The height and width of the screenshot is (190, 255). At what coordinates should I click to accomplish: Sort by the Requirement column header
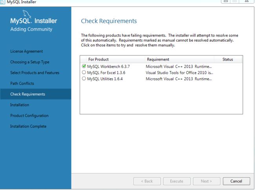[x=179, y=59]
